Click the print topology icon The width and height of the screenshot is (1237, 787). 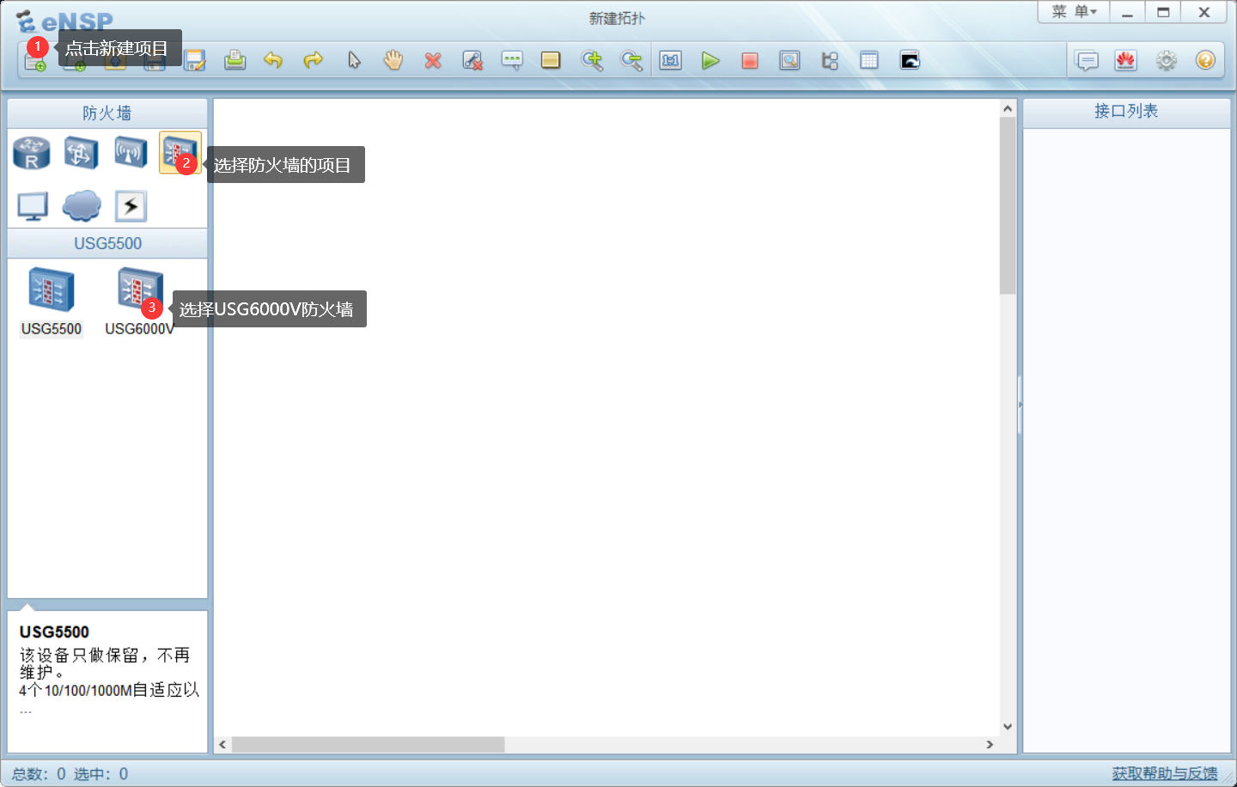[235, 60]
